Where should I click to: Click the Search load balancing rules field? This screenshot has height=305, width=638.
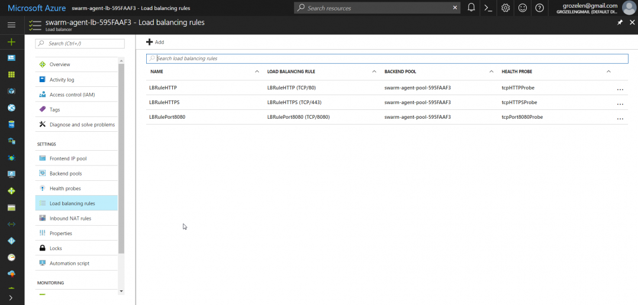pos(387,59)
